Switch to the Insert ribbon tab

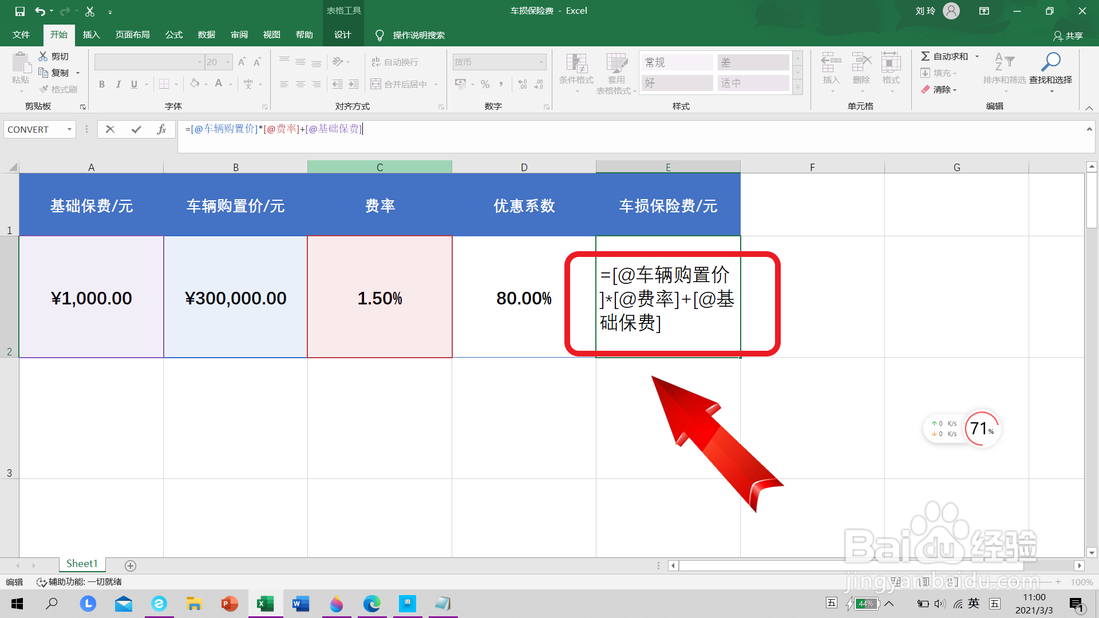point(91,35)
